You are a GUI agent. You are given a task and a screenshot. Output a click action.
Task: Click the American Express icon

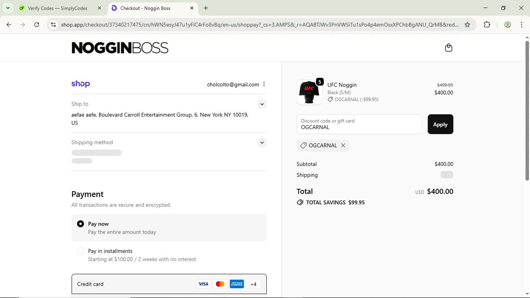[237, 284]
